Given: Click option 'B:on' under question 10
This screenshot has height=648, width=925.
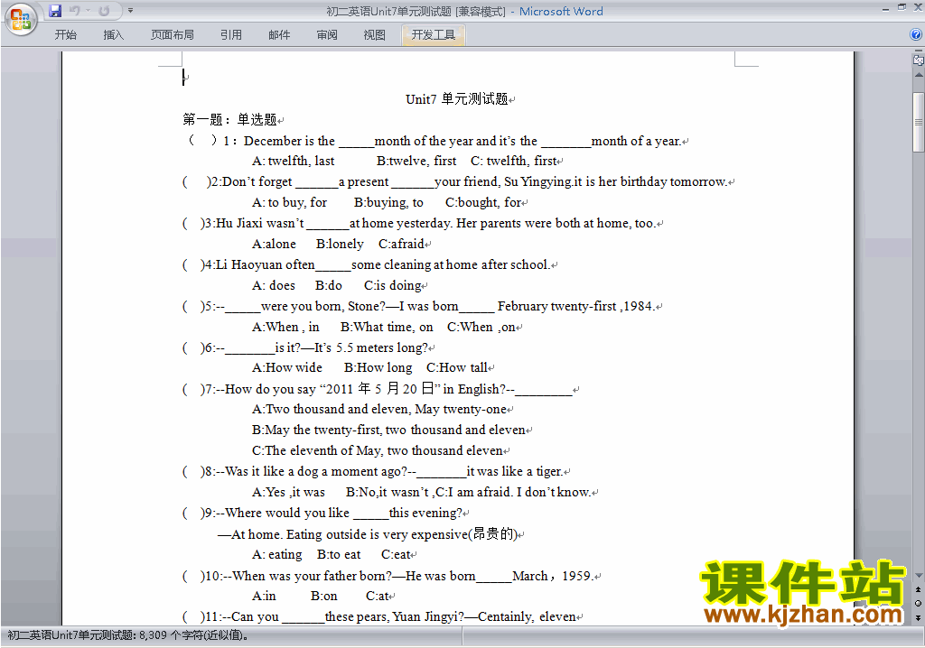Looking at the screenshot, I should click(x=324, y=597).
